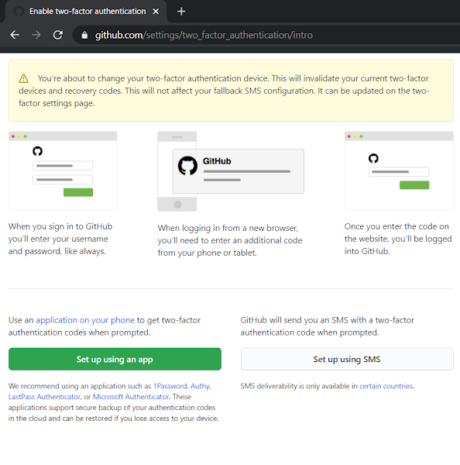This screenshot has width=460, height=465.
Task: Open the LastPass Authenticator link
Action: pyautogui.click(x=44, y=397)
